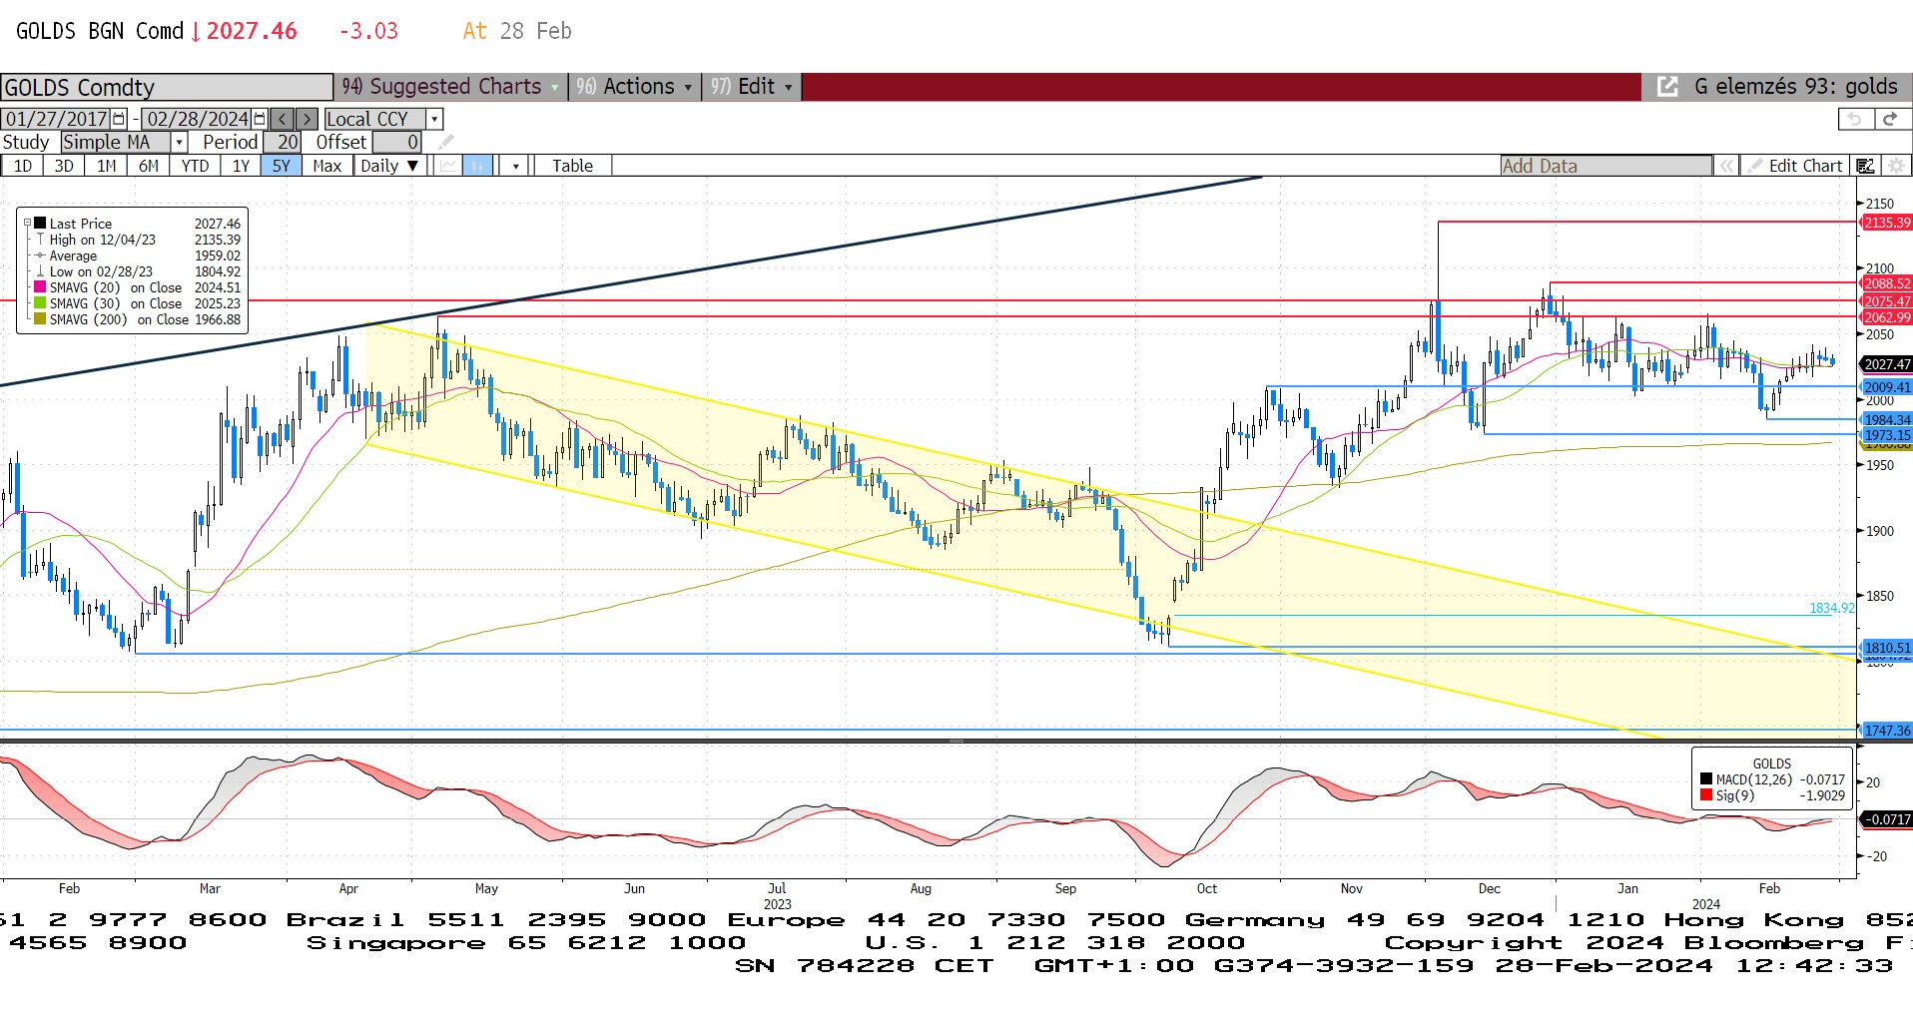Click High on 12/04/23 legend marker

pyautogui.click(x=40, y=240)
